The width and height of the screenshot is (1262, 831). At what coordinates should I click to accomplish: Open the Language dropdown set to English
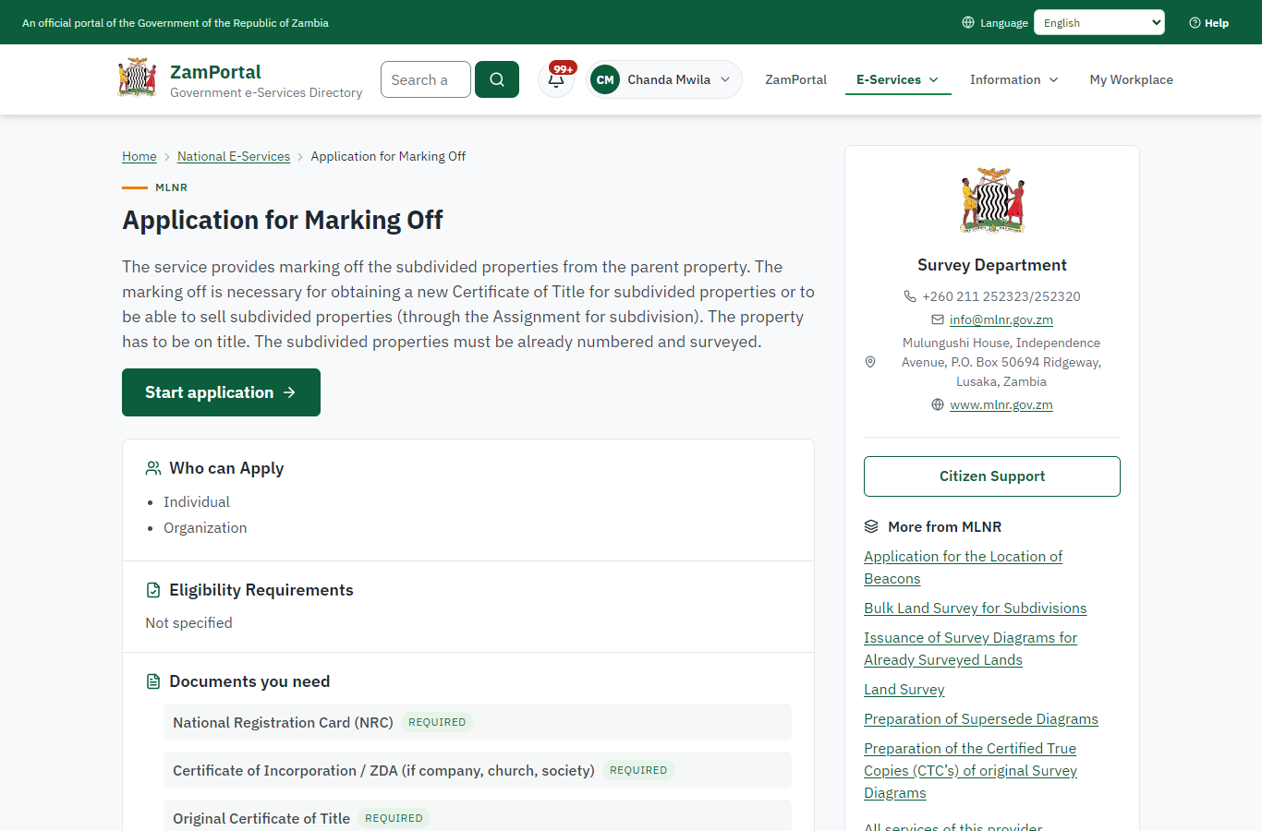click(x=1099, y=22)
